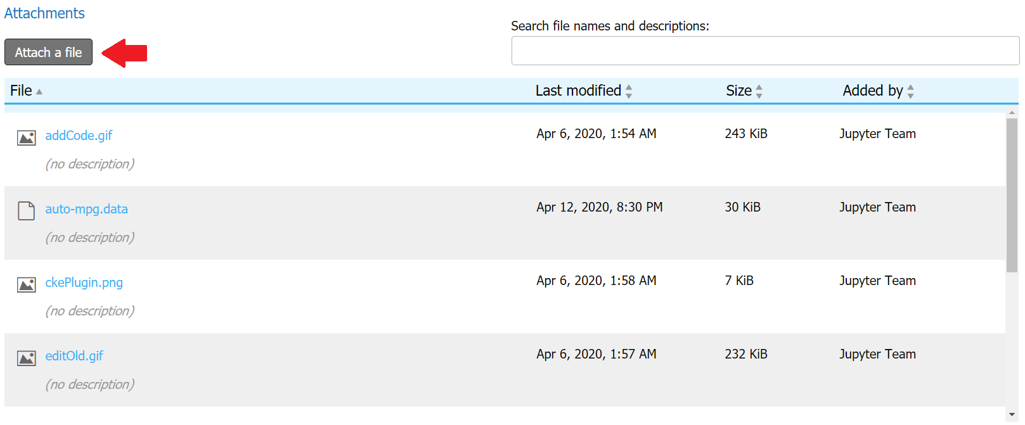
Task: Open the Attachments heading link
Action: point(44,13)
